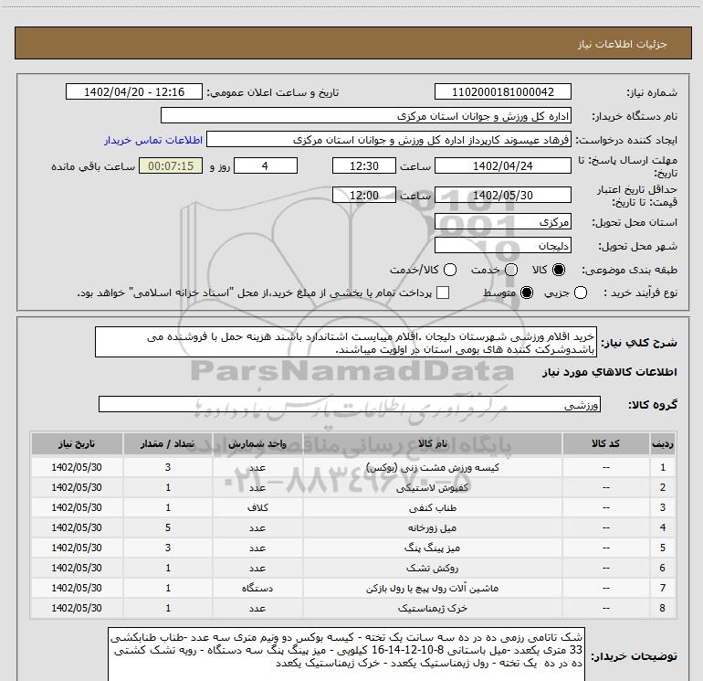Click the announcement date field 1402/04/20 - 12:16
The image size is (703, 681).
click(x=134, y=92)
